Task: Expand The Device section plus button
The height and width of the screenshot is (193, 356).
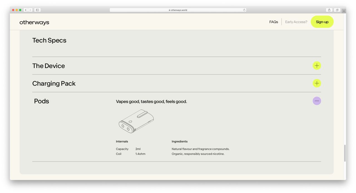Action: point(317,66)
